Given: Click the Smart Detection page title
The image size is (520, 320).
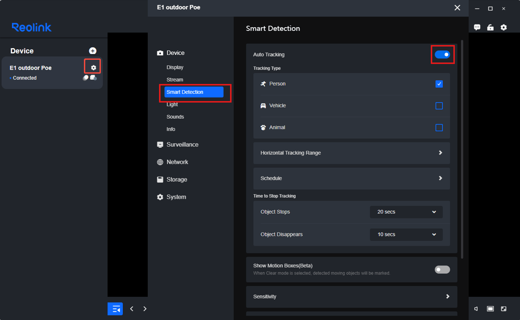Looking at the screenshot, I should click(x=273, y=29).
